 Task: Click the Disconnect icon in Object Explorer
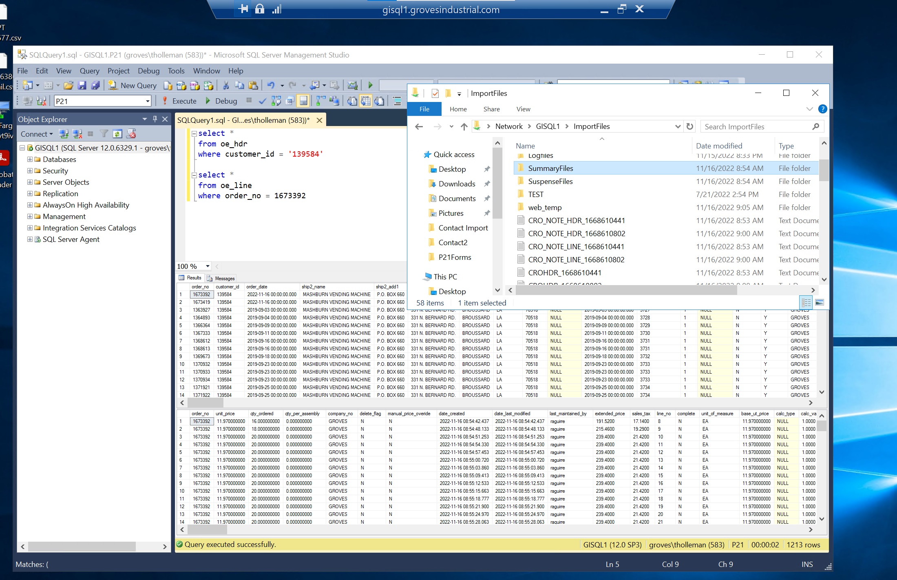[77, 134]
